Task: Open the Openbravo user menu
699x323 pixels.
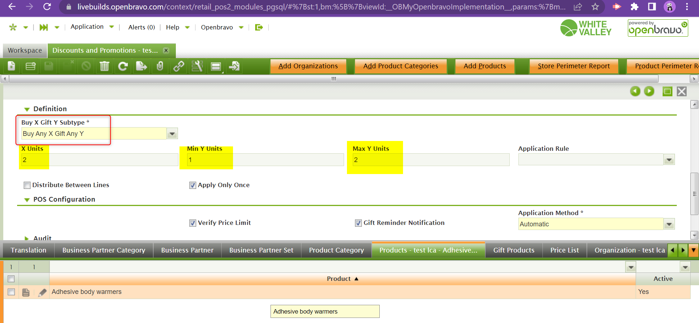Action: pyautogui.click(x=222, y=27)
